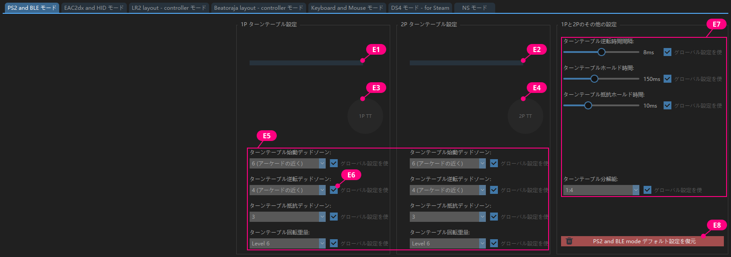Screen dimensions: 731x257
Task: Open ターンテーブル分解能 dropdown showing 1:4
Action: pos(601,190)
